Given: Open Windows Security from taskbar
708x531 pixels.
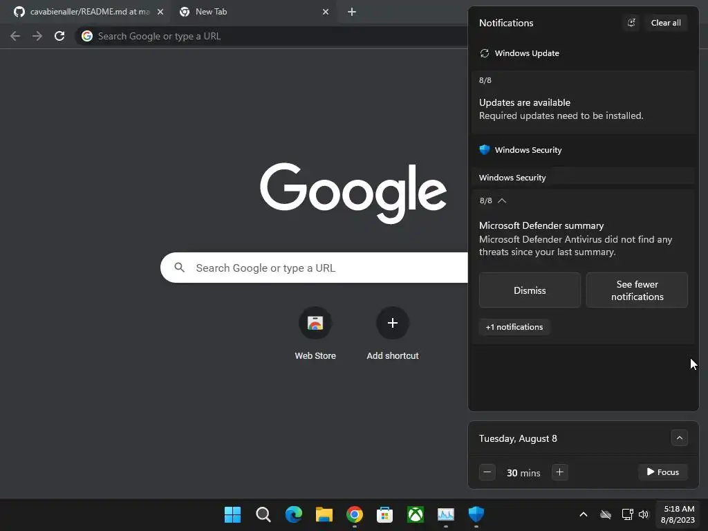Looking at the screenshot, I should [x=476, y=514].
